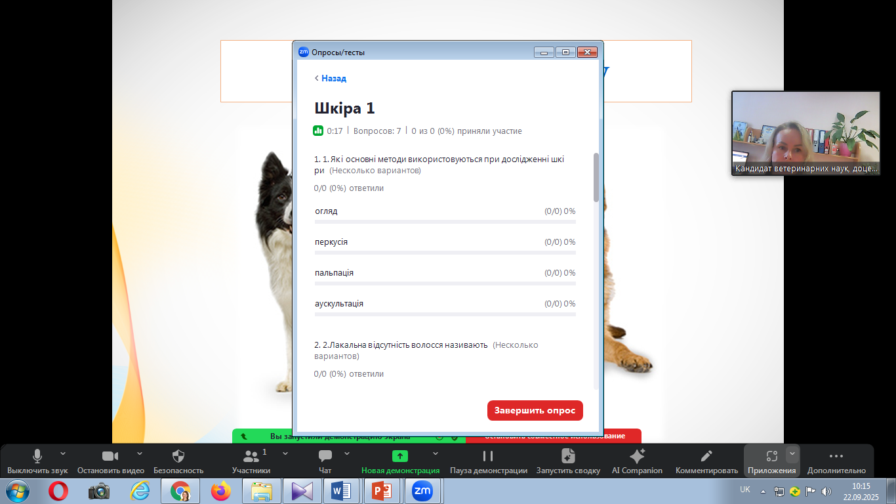Start the meeting summary
896x504 pixels.
point(568,461)
